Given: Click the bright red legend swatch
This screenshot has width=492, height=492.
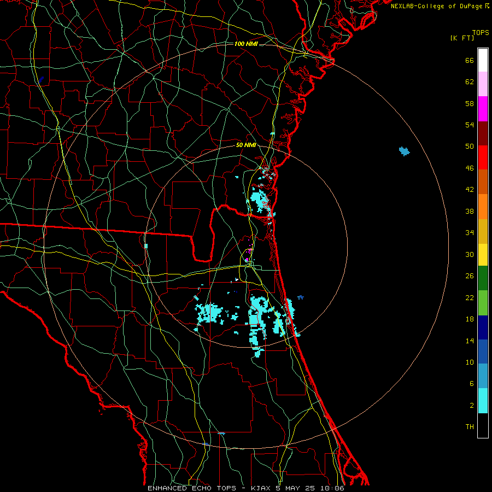Looking at the screenshot, I should point(483,157).
